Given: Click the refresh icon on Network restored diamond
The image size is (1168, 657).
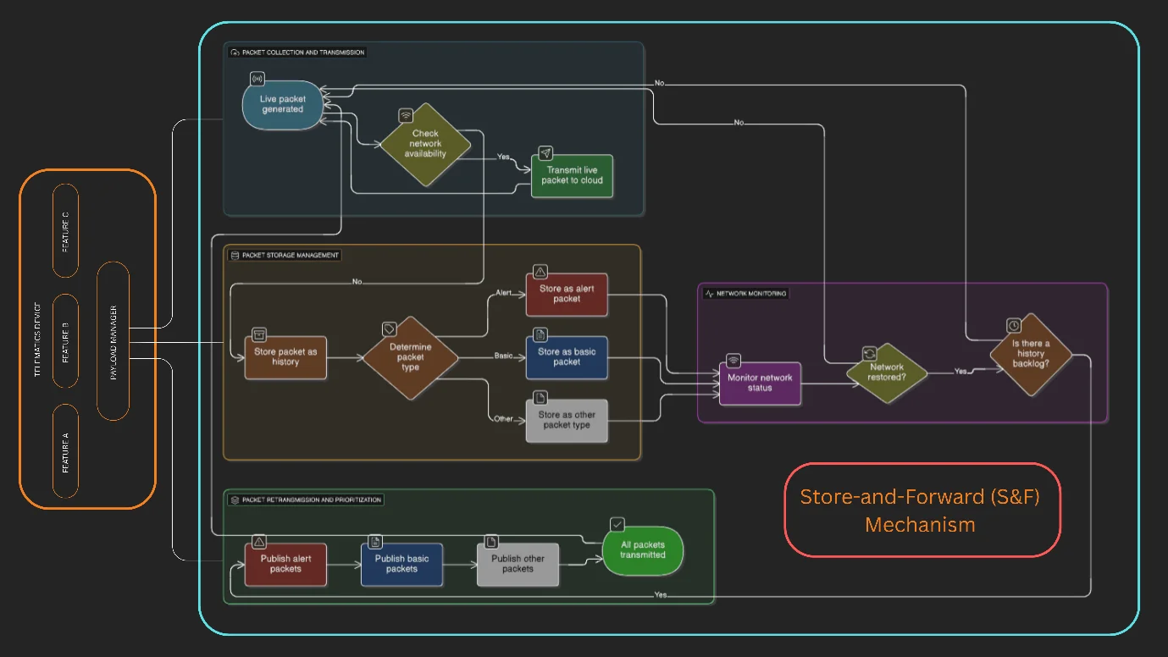Looking at the screenshot, I should [869, 353].
